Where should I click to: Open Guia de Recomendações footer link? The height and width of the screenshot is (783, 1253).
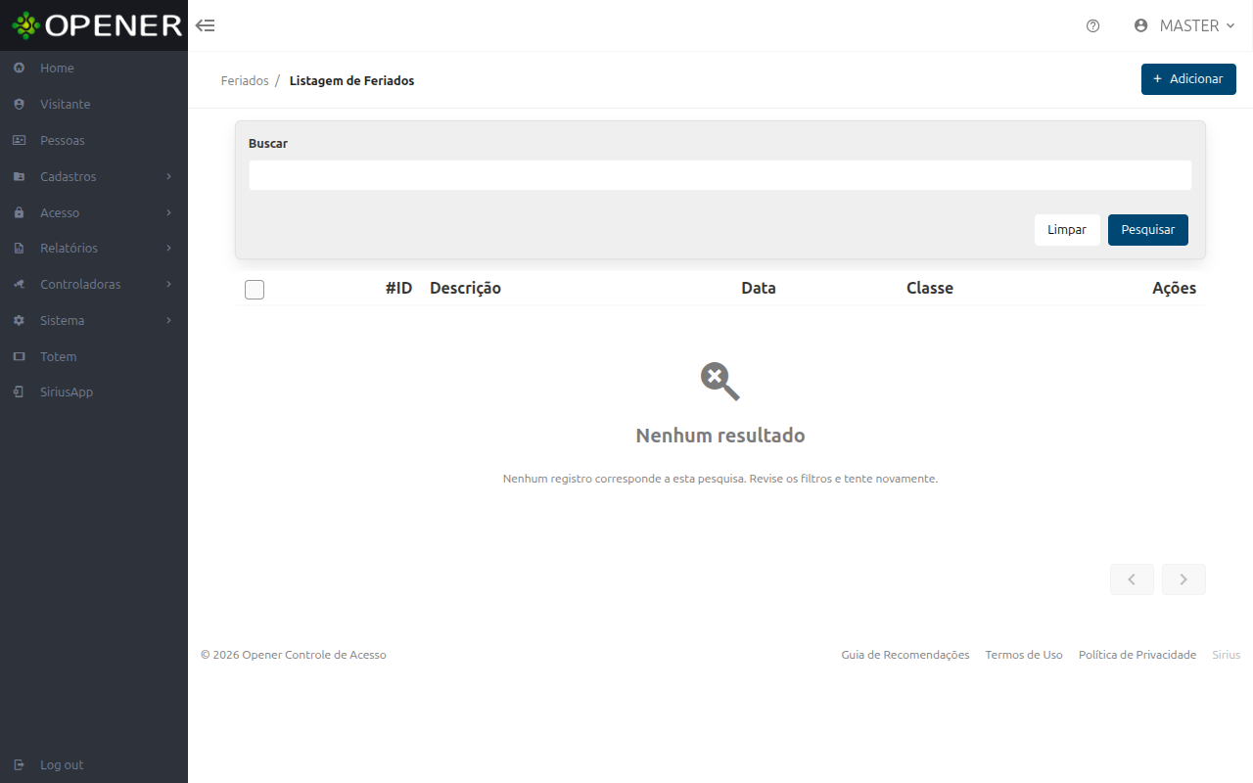[905, 655]
